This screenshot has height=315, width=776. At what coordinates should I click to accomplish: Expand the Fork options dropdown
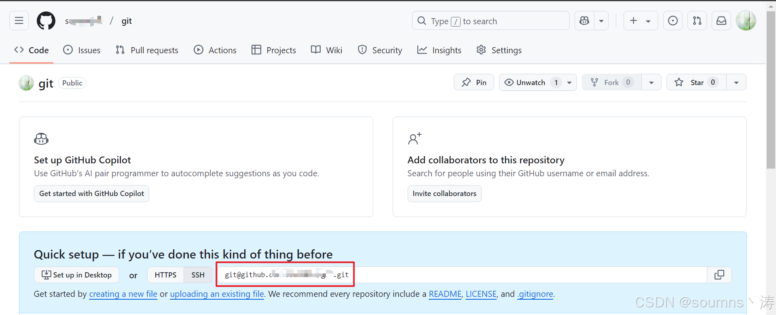[651, 82]
